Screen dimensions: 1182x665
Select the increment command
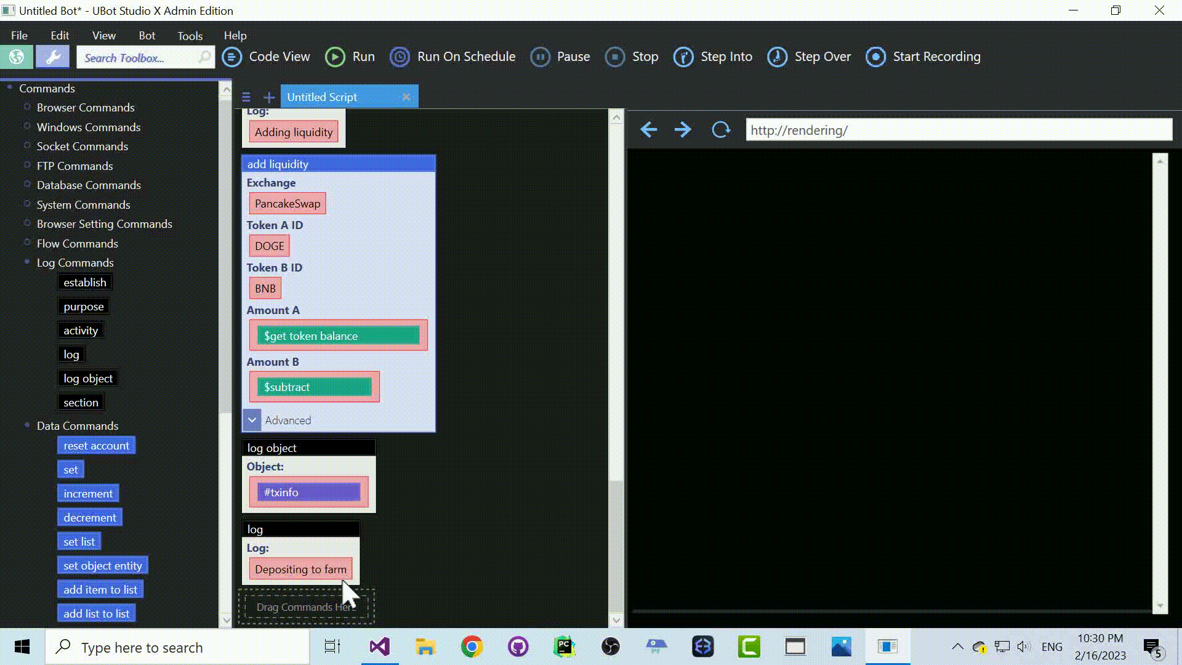point(88,494)
